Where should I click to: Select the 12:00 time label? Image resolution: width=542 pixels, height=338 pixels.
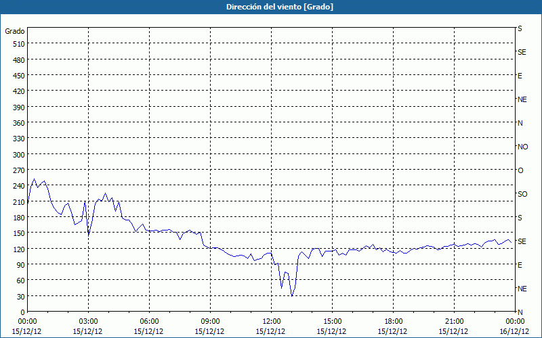(272, 322)
